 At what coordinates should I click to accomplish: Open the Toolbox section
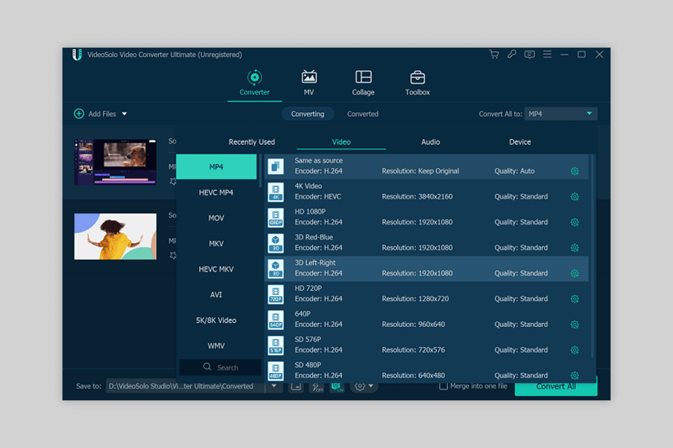point(417,83)
